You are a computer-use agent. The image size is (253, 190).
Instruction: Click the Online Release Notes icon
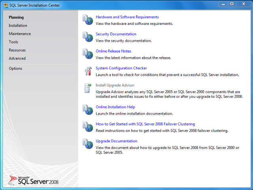(x=88, y=54)
